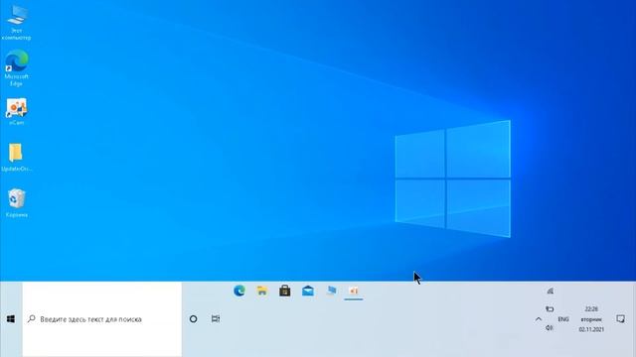Click the blue monitors icon in the taskbar
Screen dimensions: 636x357
(x=331, y=291)
